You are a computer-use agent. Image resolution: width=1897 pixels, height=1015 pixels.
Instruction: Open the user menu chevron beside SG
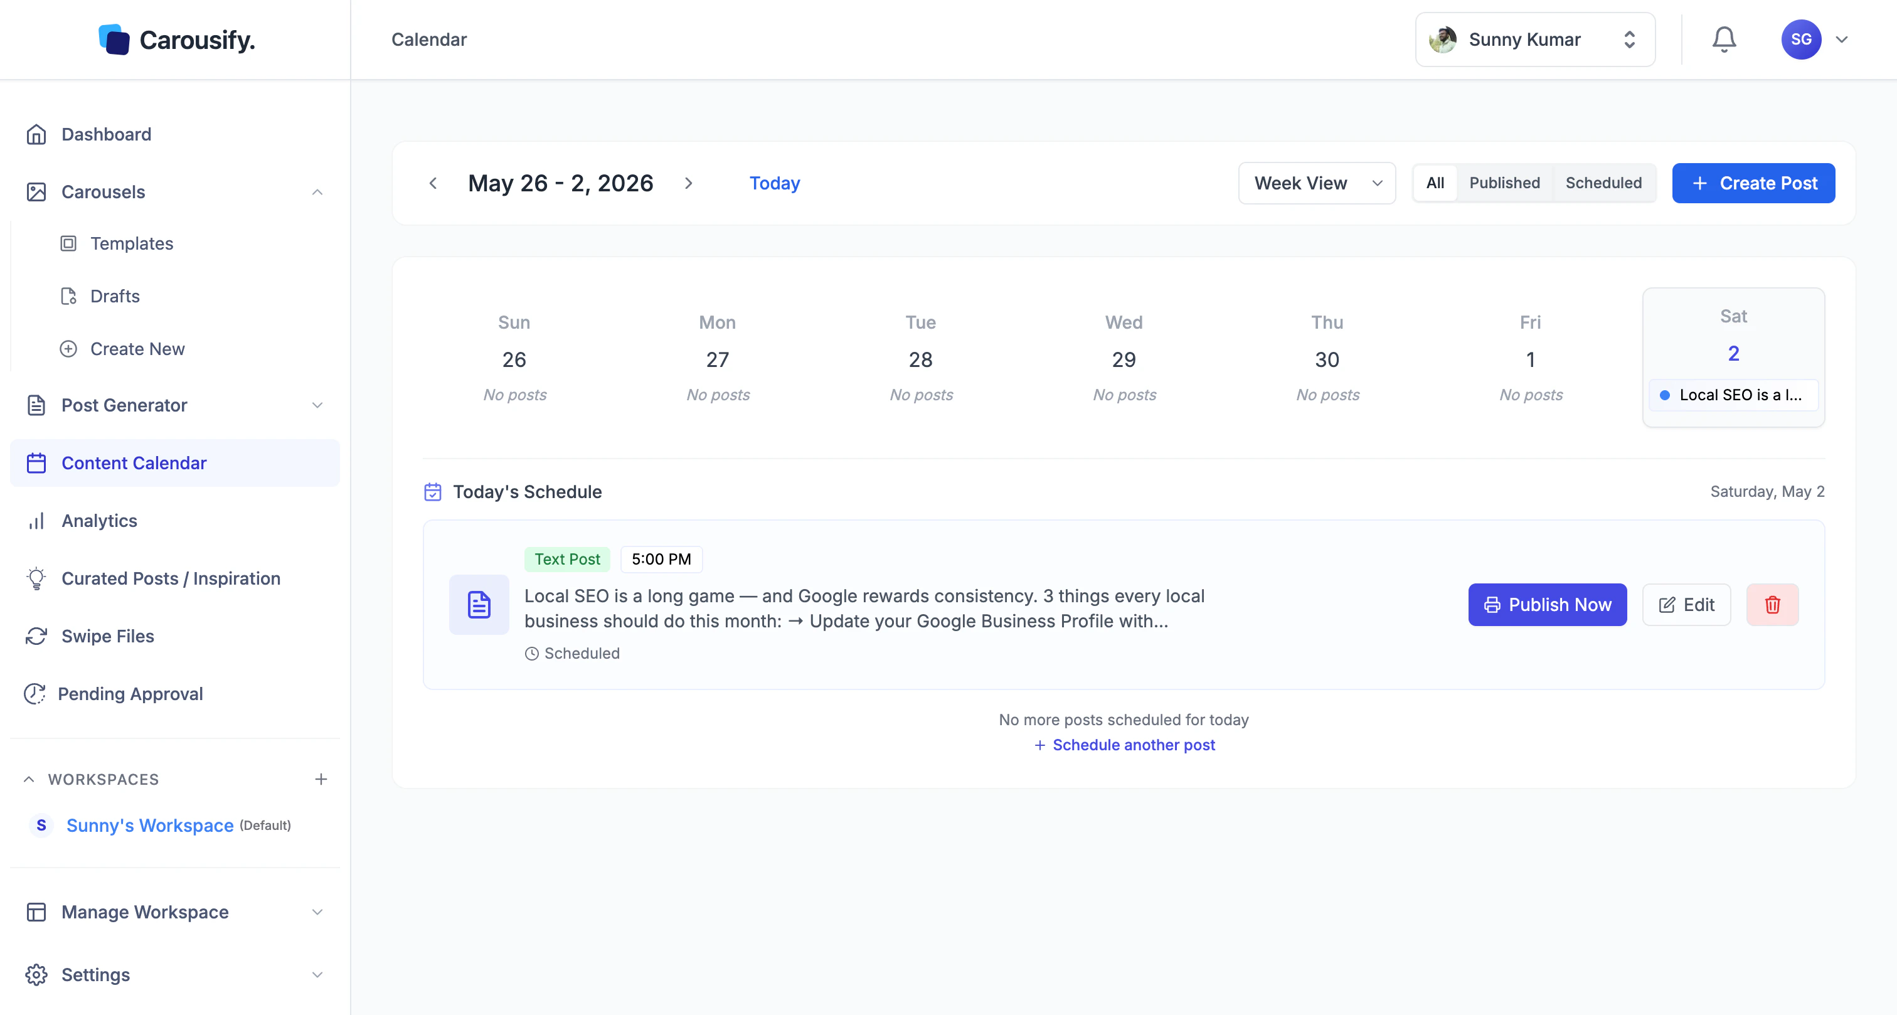coord(1842,39)
